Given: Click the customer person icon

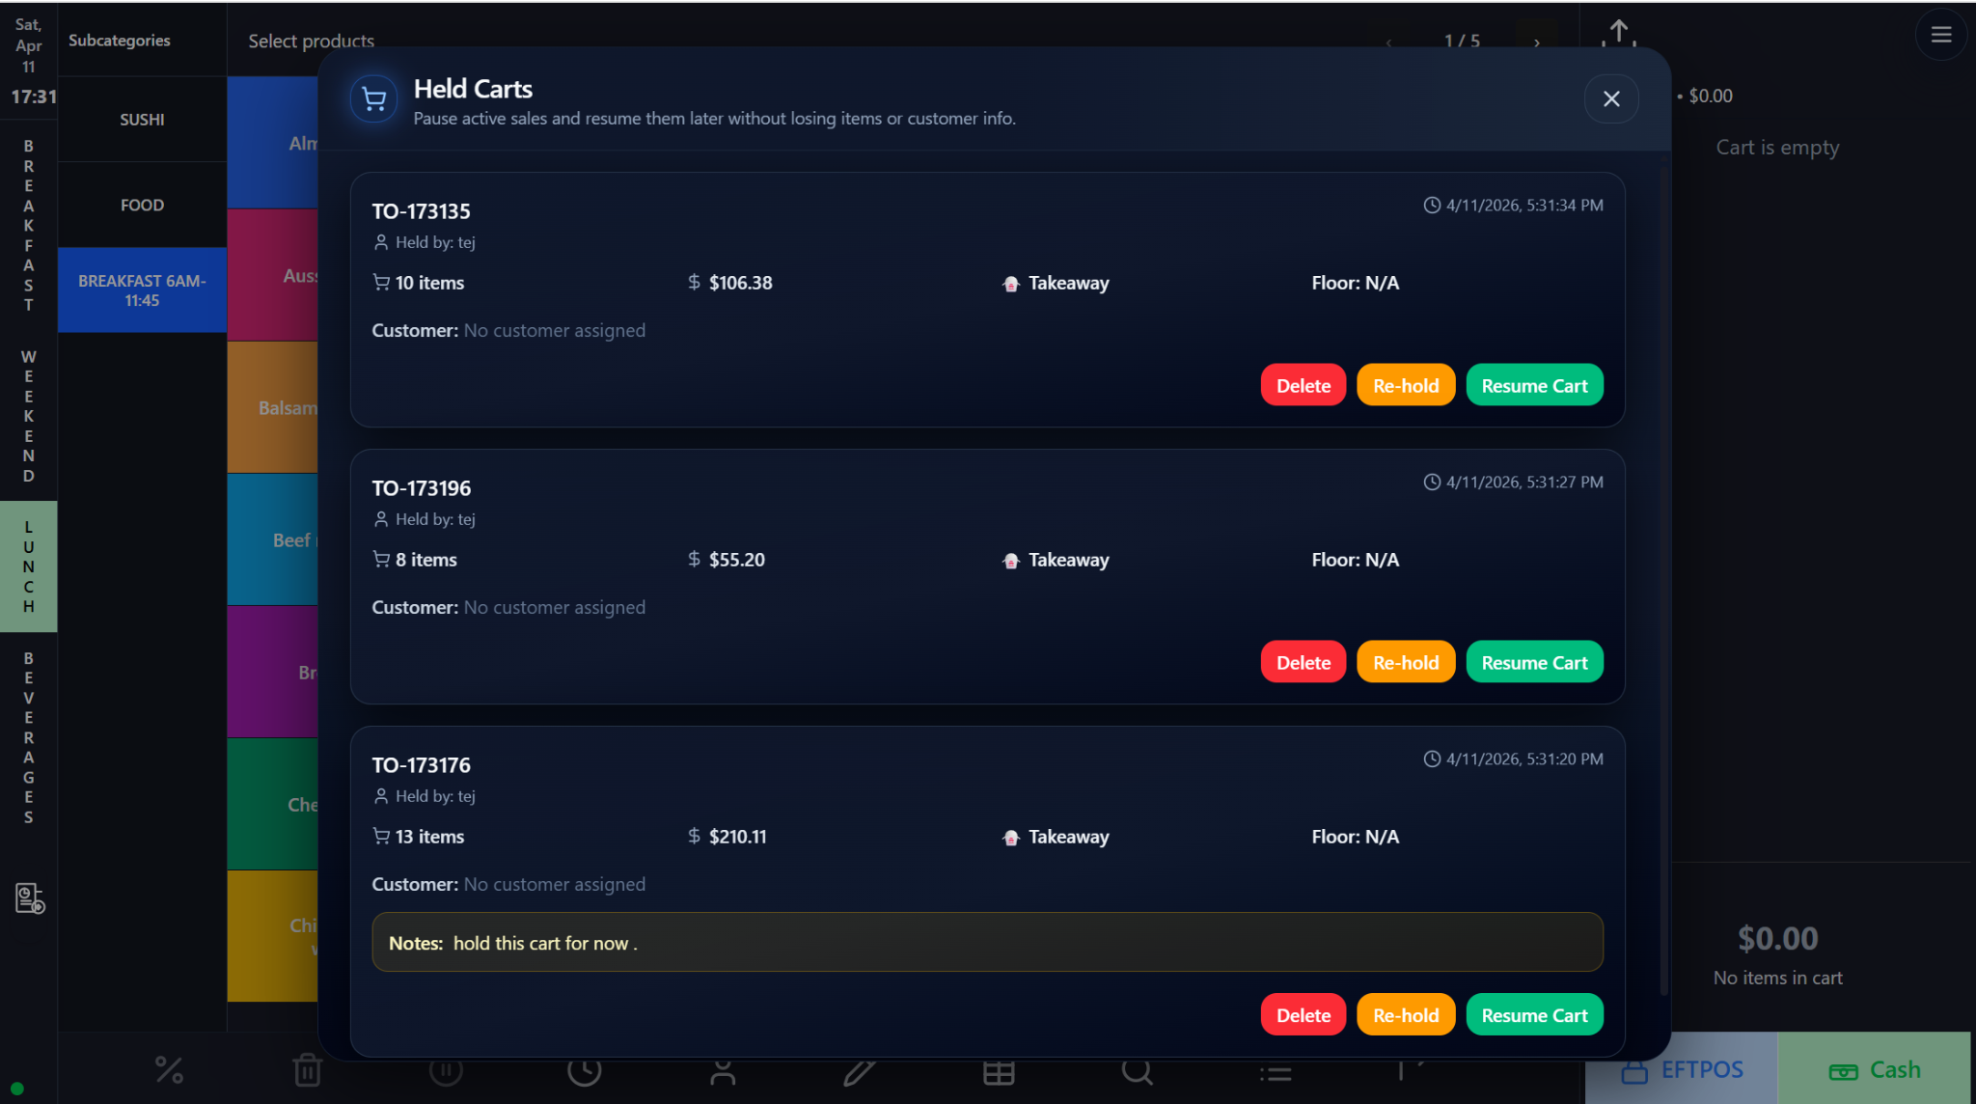Looking at the screenshot, I should (x=723, y=1071).
